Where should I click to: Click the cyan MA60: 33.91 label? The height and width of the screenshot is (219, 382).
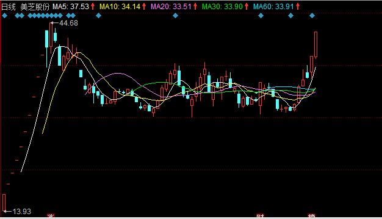(x=273, y=7)
